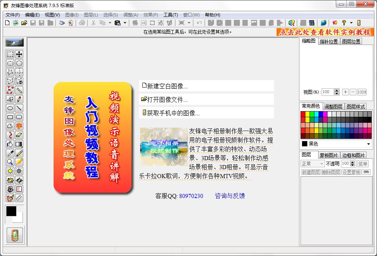The width and height of the screenshot is (377, 256).
Task: Activate the magnifier zoom tool
Action: click(10, 162)
